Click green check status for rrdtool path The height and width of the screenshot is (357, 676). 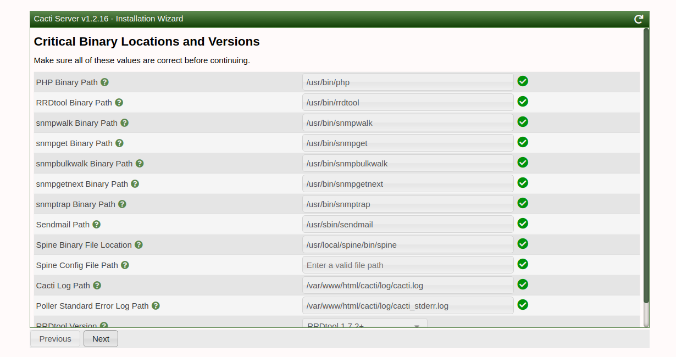pyautogui.click(x=523, y=102)
